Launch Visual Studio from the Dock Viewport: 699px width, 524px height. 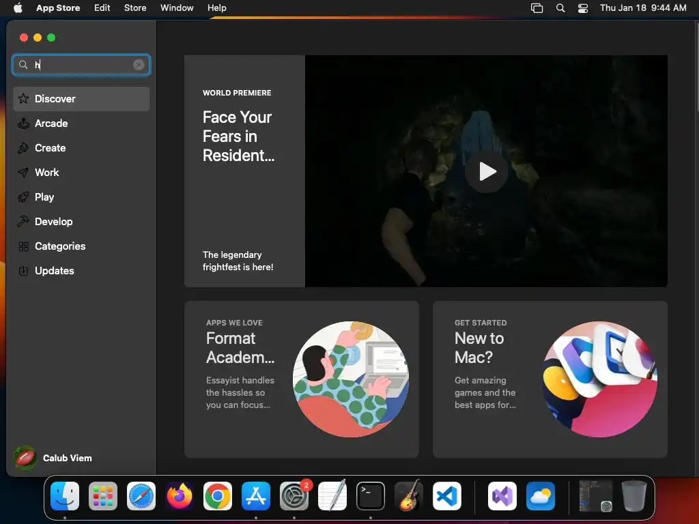[502, 496]
